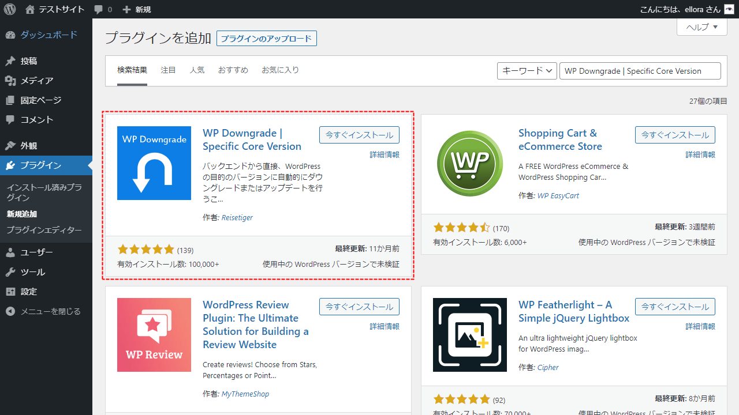Open the キーワード search type dropdown

[x=527, y=71]
